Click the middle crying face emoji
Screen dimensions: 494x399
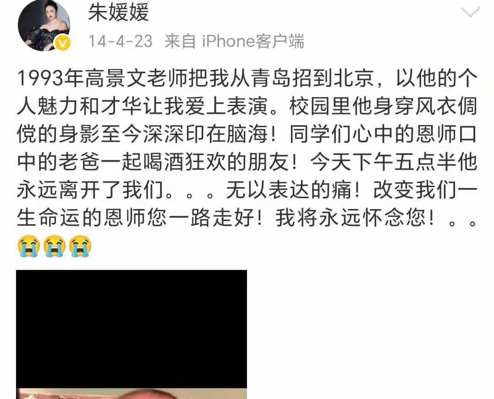coord(55,246)
